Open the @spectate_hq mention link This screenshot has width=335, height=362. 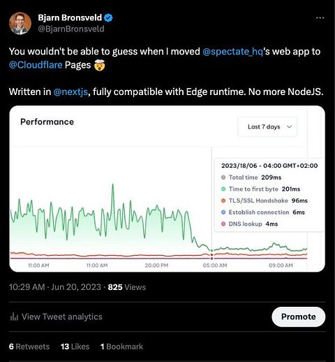[x=233, y=52]
